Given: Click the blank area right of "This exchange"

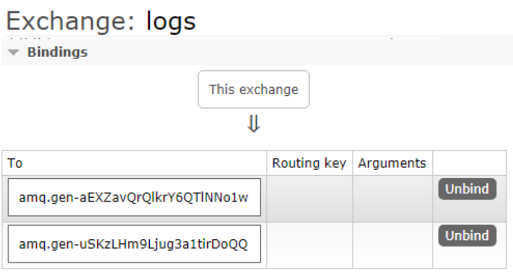Looking at the screenshot, I should click(393, 89).
